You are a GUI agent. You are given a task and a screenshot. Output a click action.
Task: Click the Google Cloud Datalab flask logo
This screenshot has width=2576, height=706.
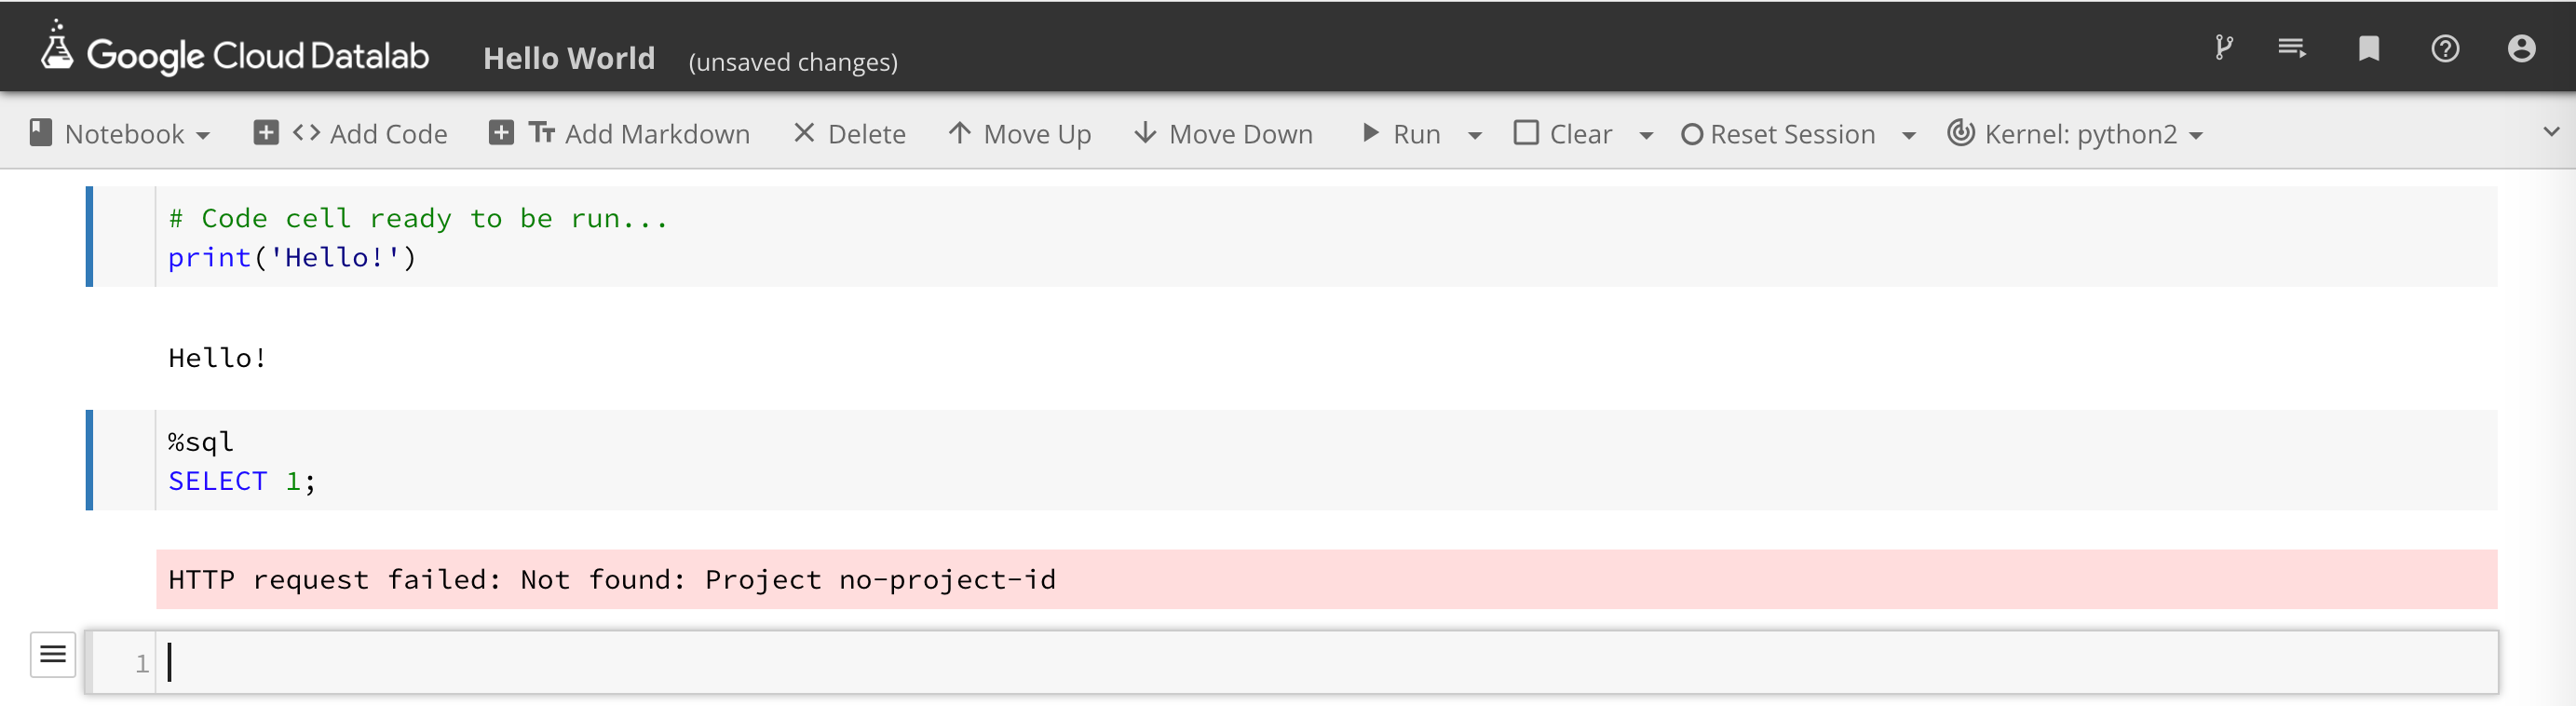(57, 47)
